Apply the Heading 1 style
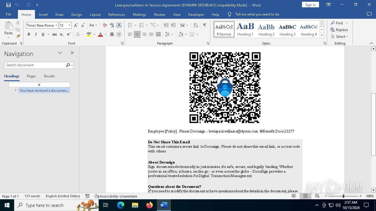 [245, 29]
